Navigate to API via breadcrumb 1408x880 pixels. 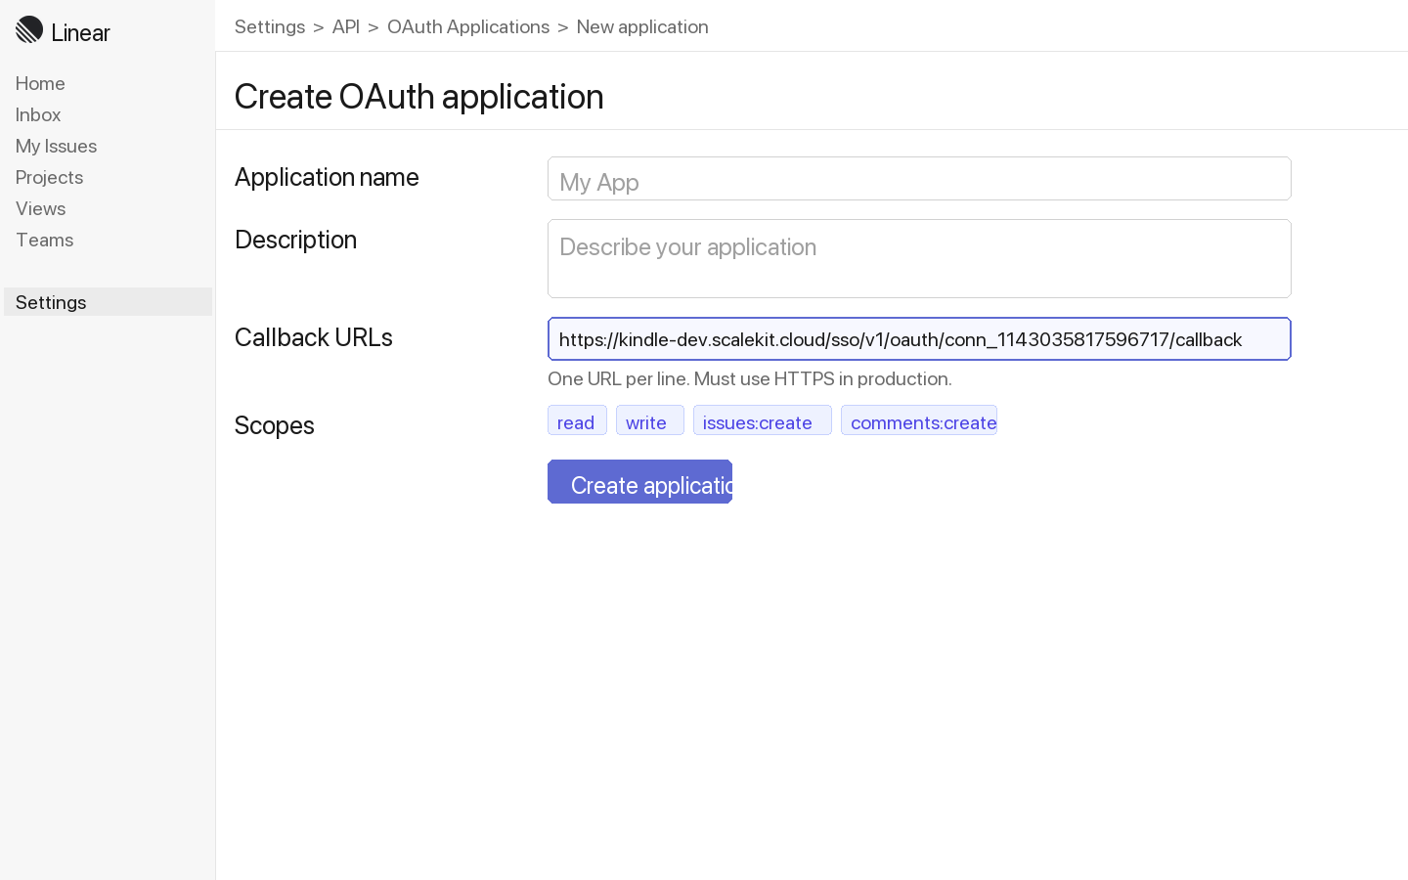[x=346, y=26]
